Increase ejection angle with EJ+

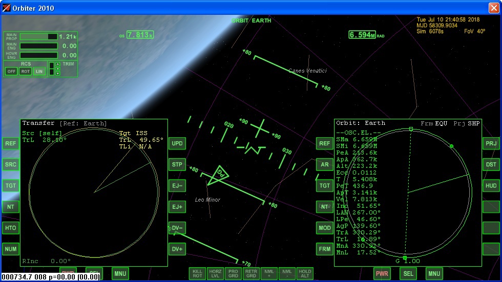tap(177, 207)
